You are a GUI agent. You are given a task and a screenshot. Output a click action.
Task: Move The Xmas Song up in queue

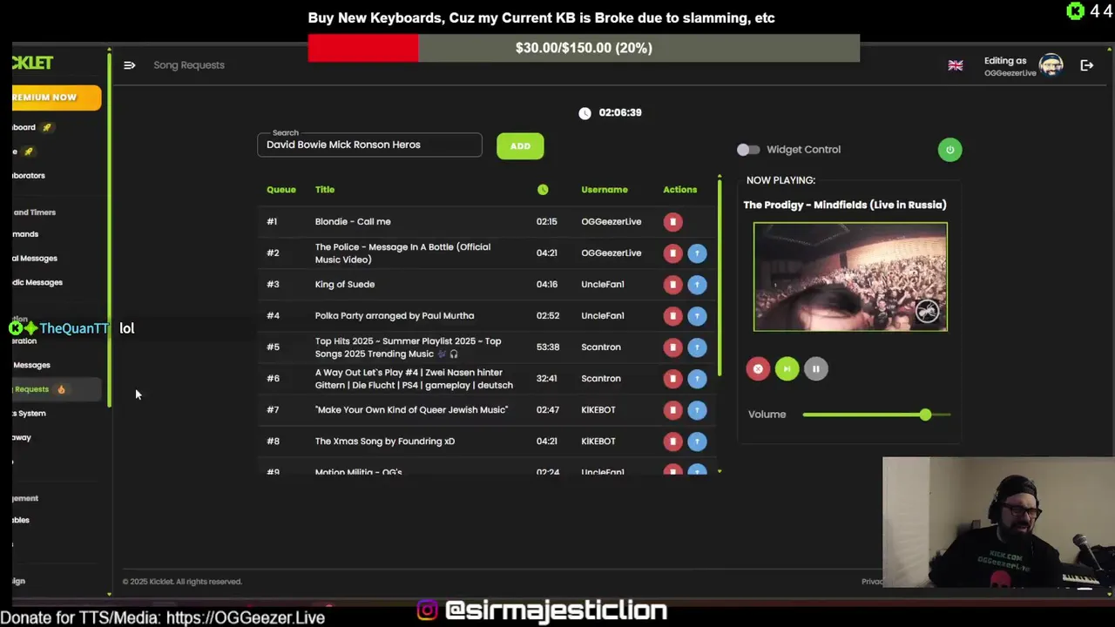tap(697, 442)
